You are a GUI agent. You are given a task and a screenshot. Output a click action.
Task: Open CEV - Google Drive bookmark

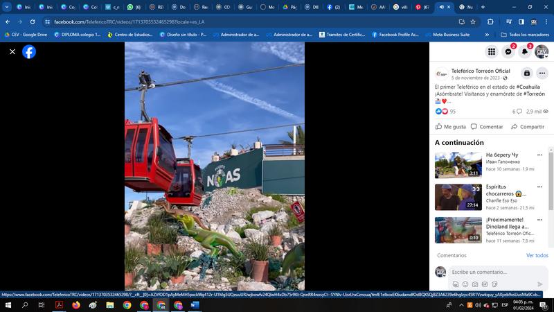26,35
